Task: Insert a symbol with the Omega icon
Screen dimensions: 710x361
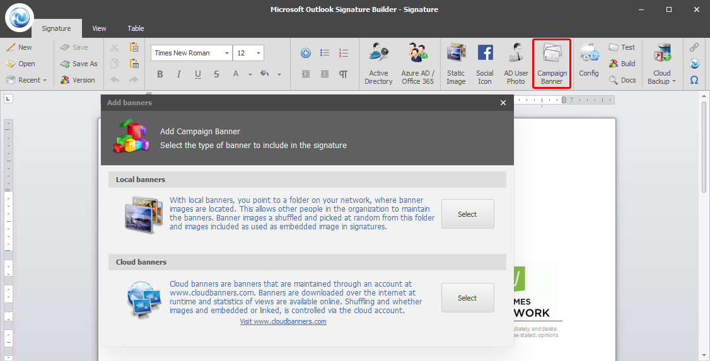Action: pyautogui.click(x=694, y=80)
